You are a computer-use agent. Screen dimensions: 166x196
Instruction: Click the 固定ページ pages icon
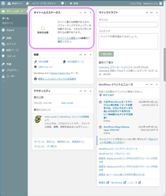coord(3,50)
